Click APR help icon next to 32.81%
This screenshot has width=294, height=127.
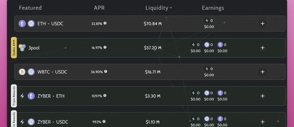click(105, 23)
